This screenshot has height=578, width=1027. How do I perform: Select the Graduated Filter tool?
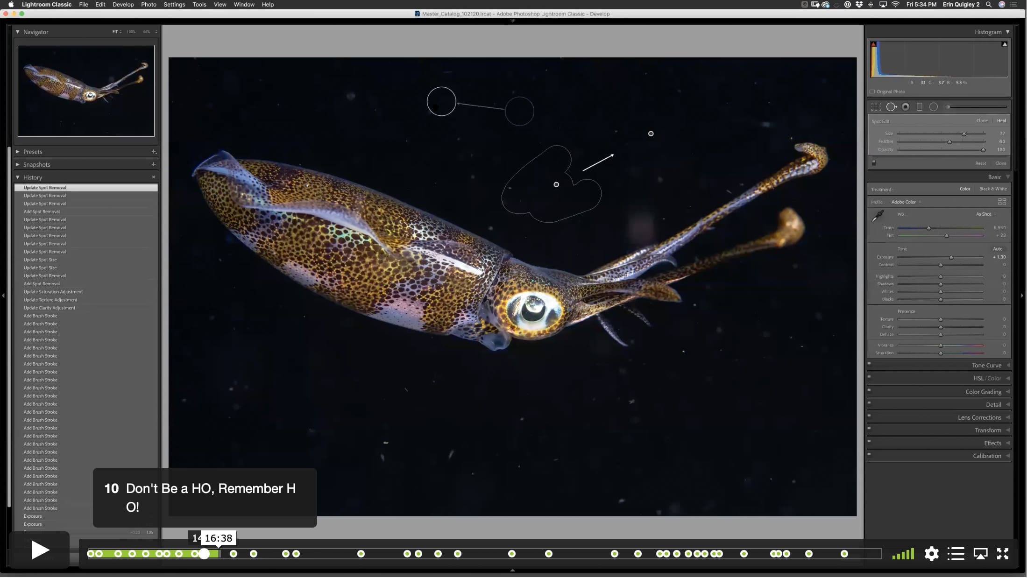(919, 107)
